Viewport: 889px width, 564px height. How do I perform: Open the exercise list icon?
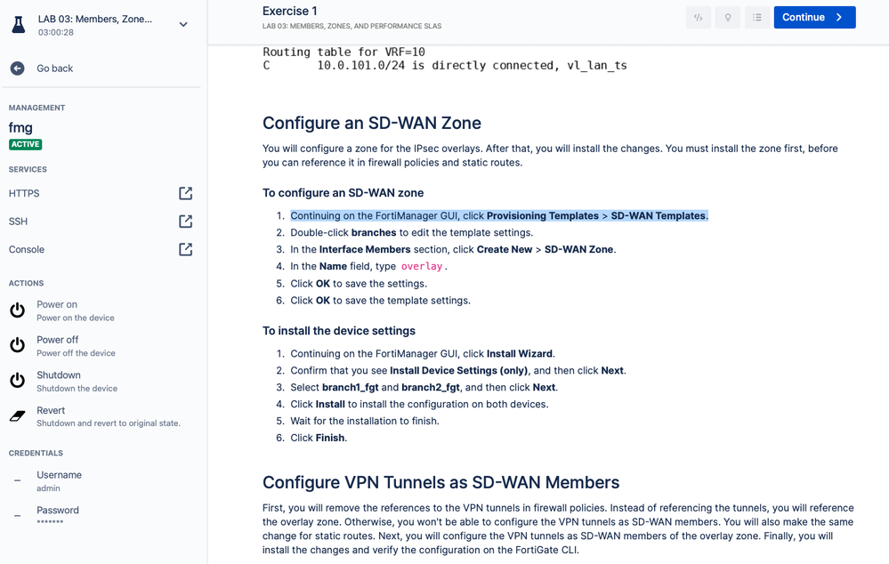[x=757, y=18]
